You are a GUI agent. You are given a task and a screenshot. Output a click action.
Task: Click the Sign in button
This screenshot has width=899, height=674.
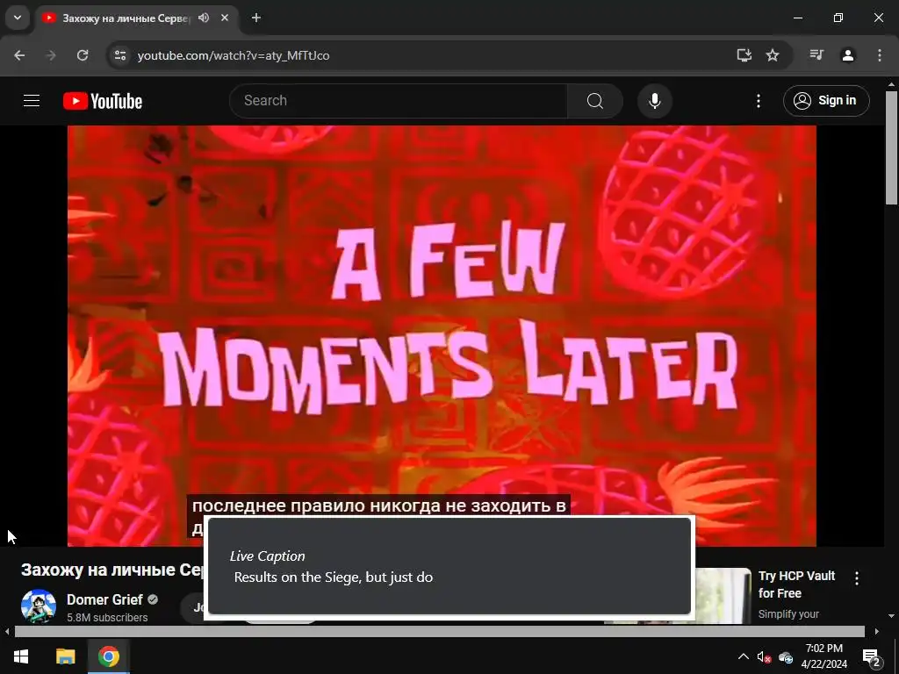tap(826, 101)
